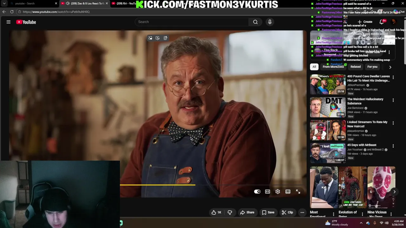
Task: Like the video with thumbs up
Action: (x=216, y=212)
